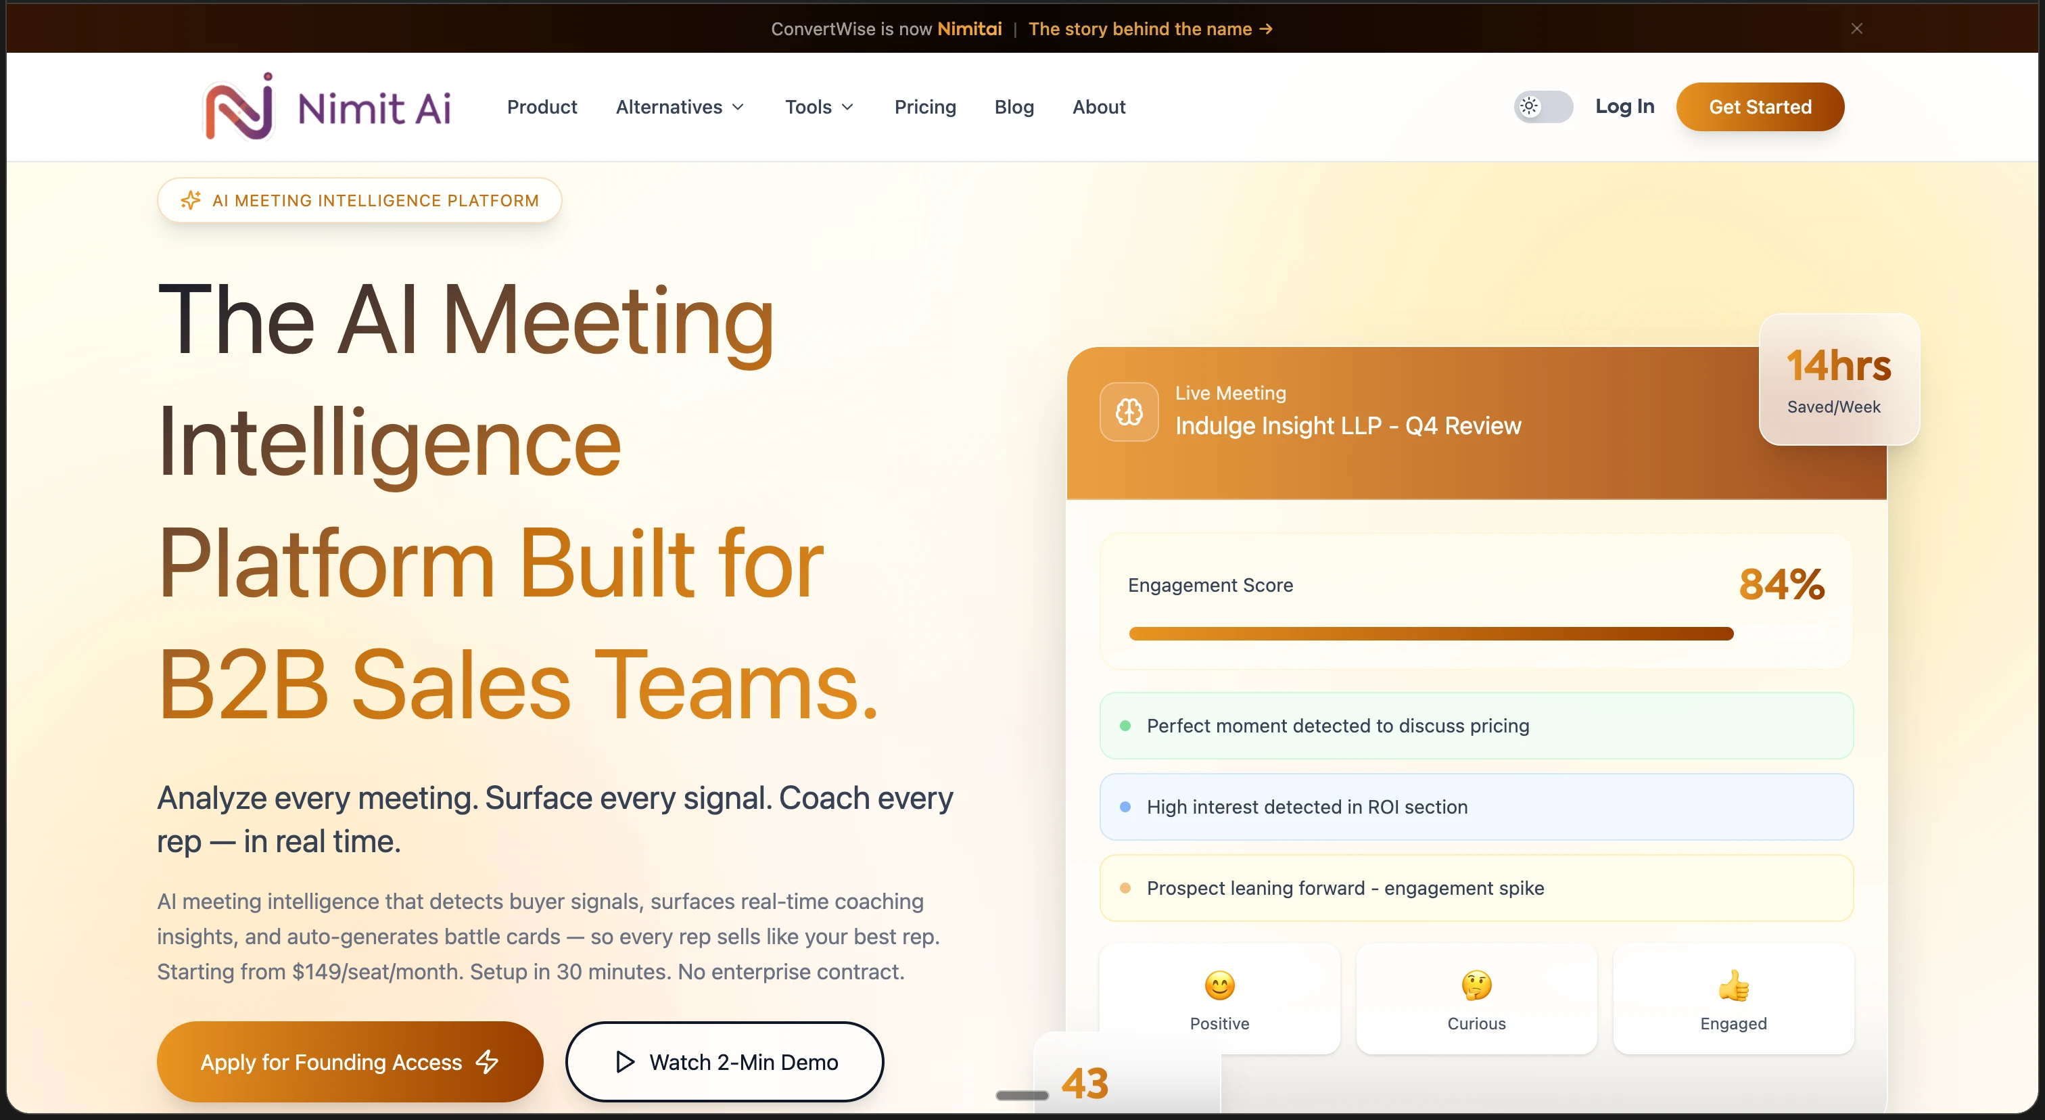Click the 'Analyze every meeting' subheadline
This screenshot has height=1120, width=2045.
coord(555,819)
